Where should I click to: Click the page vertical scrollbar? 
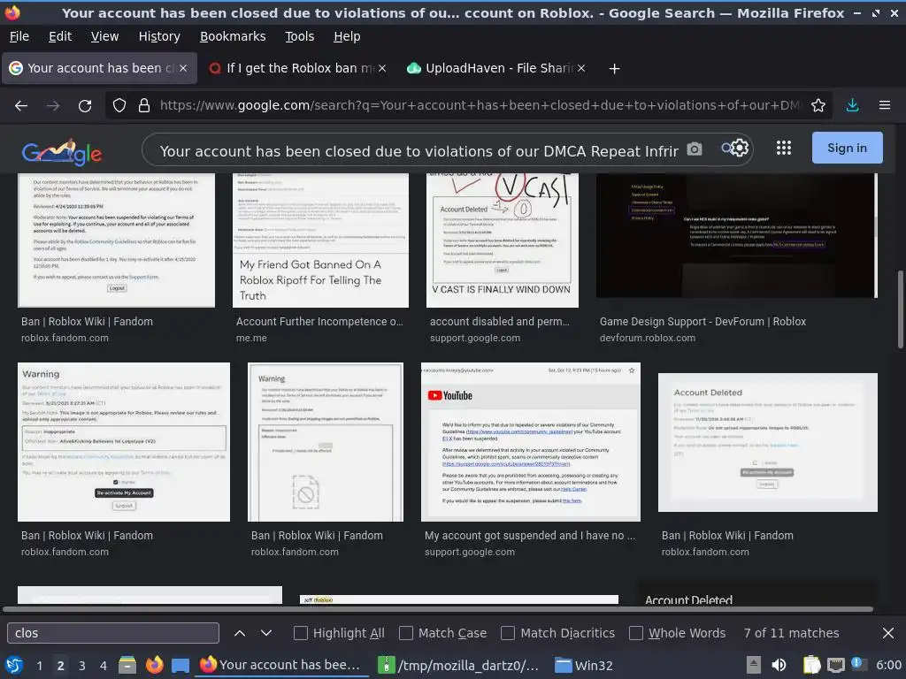click(x=900, y=309)
